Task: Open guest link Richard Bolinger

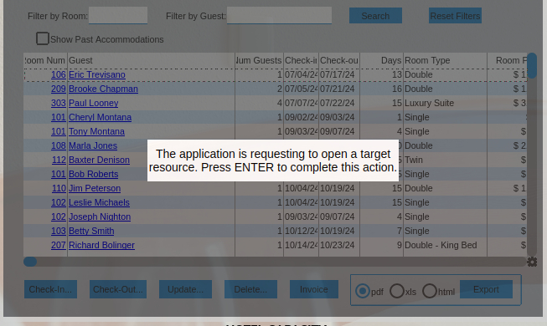Action: (101, 245)
